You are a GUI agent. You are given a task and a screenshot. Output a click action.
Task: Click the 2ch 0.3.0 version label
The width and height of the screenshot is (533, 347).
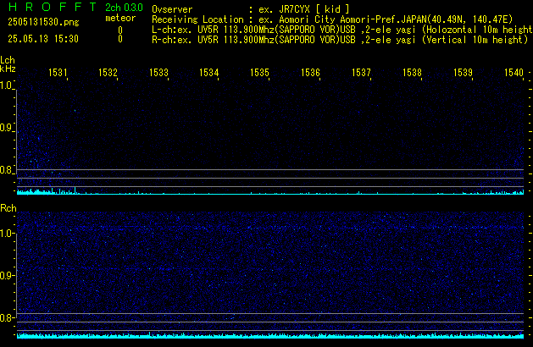pos(124,7)
